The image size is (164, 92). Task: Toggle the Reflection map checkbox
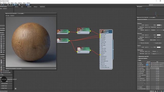point(138,65)
